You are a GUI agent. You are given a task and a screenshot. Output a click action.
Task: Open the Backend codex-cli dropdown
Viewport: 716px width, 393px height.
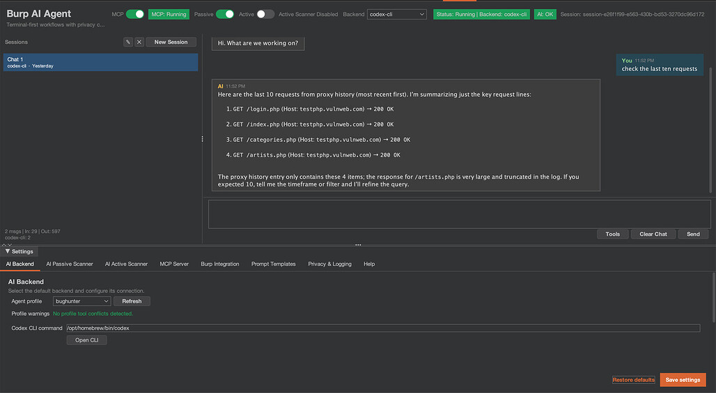click(x=397, y=14)
